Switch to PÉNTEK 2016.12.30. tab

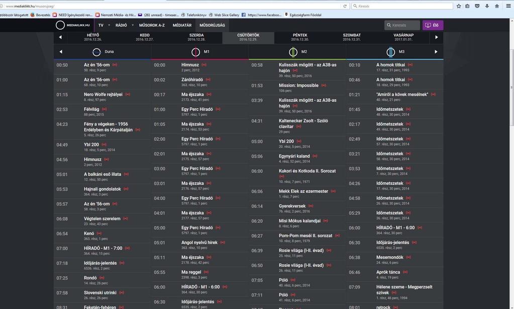coord(300,37)
